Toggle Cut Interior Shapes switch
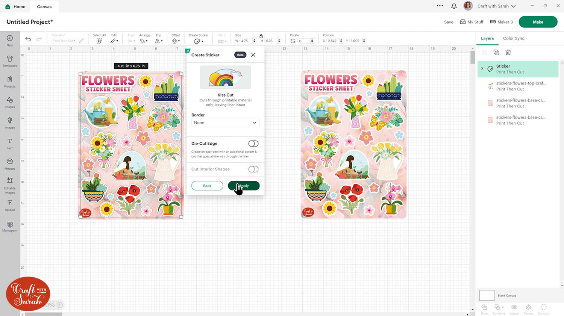This screenshot has height=316, width=564. click(253, 169)
